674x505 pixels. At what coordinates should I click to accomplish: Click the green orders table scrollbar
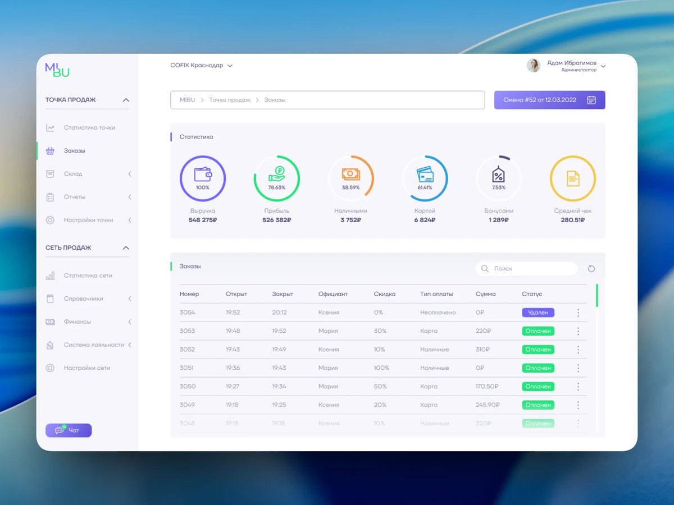pyautogui.click(x=596, y=295)
